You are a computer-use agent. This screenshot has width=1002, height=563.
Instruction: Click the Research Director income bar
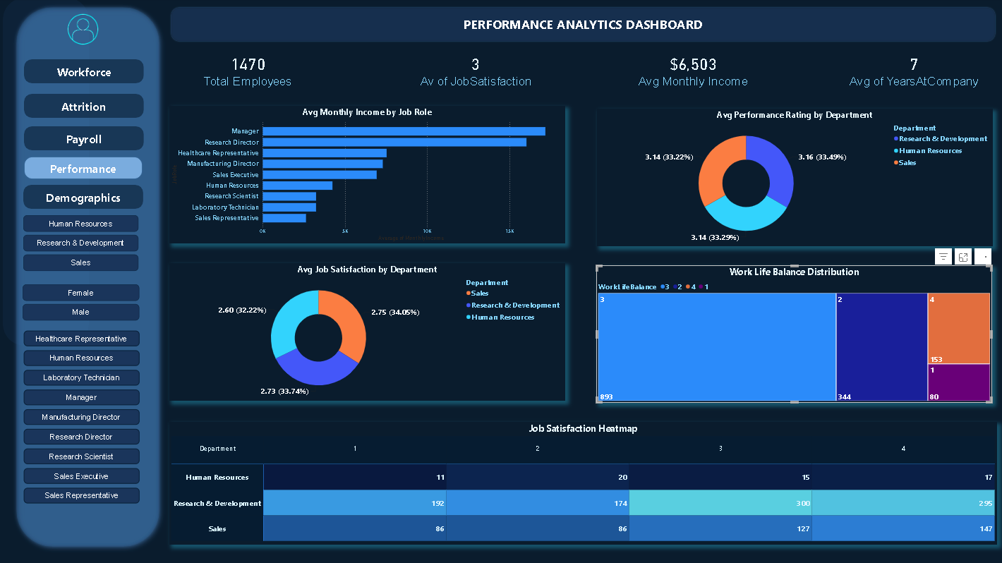394,142
